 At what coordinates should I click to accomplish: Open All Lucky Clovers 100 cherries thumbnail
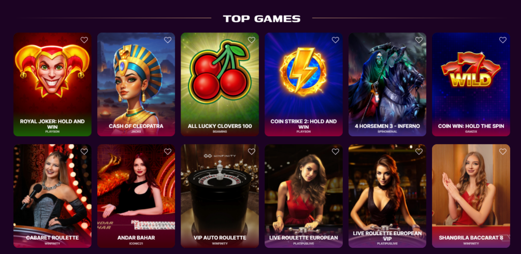(x=220, y=84)
